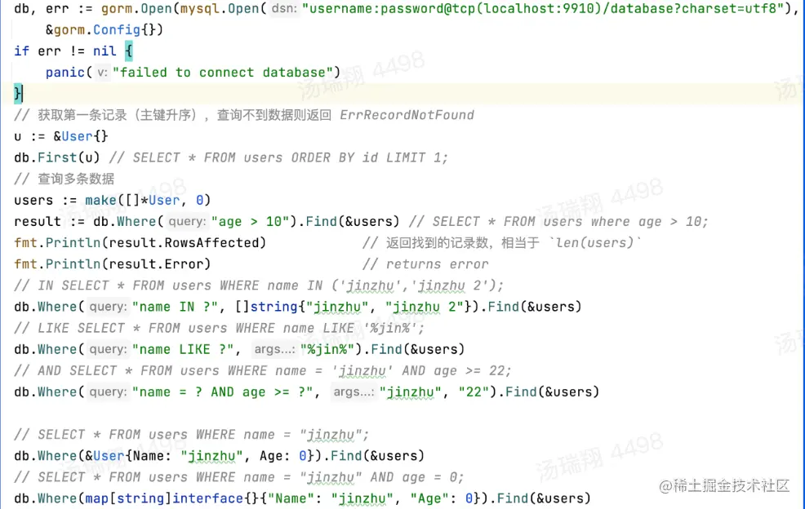Place cursor at the highlighted closing brace

(x=18, y=93)
